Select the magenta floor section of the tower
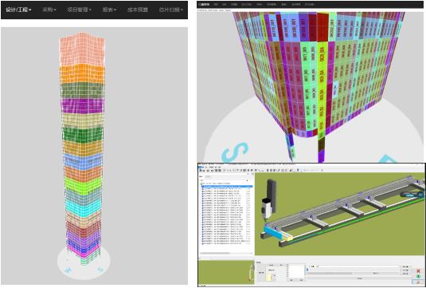Screen dimensions: 426x288 [82, 105]
